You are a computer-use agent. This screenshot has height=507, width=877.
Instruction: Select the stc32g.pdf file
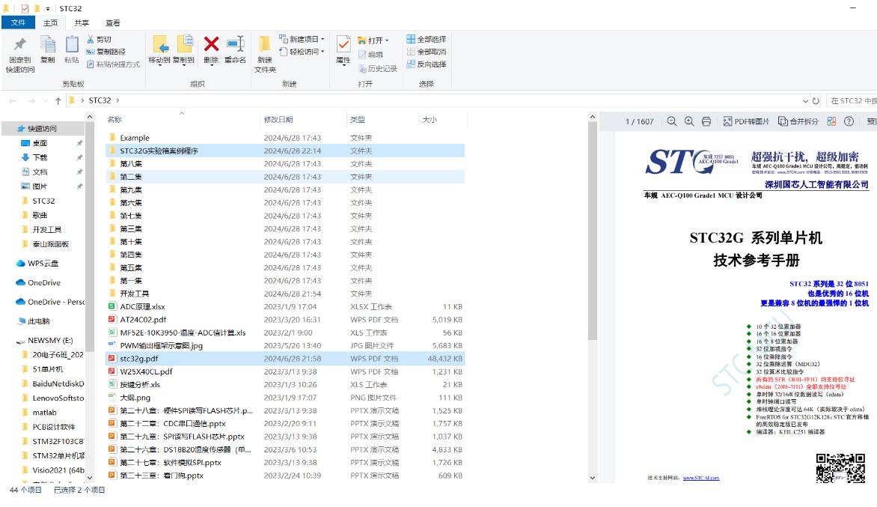pos(284,359)
